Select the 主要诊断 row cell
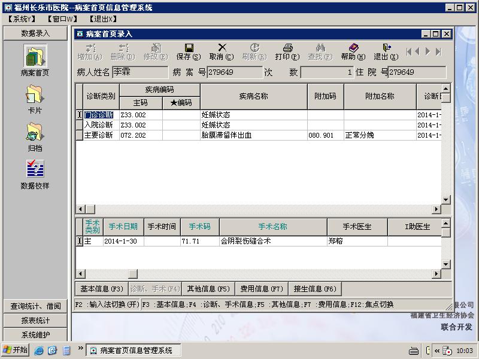479x359 pixels. pyautogui.click(x=101, y=135)
